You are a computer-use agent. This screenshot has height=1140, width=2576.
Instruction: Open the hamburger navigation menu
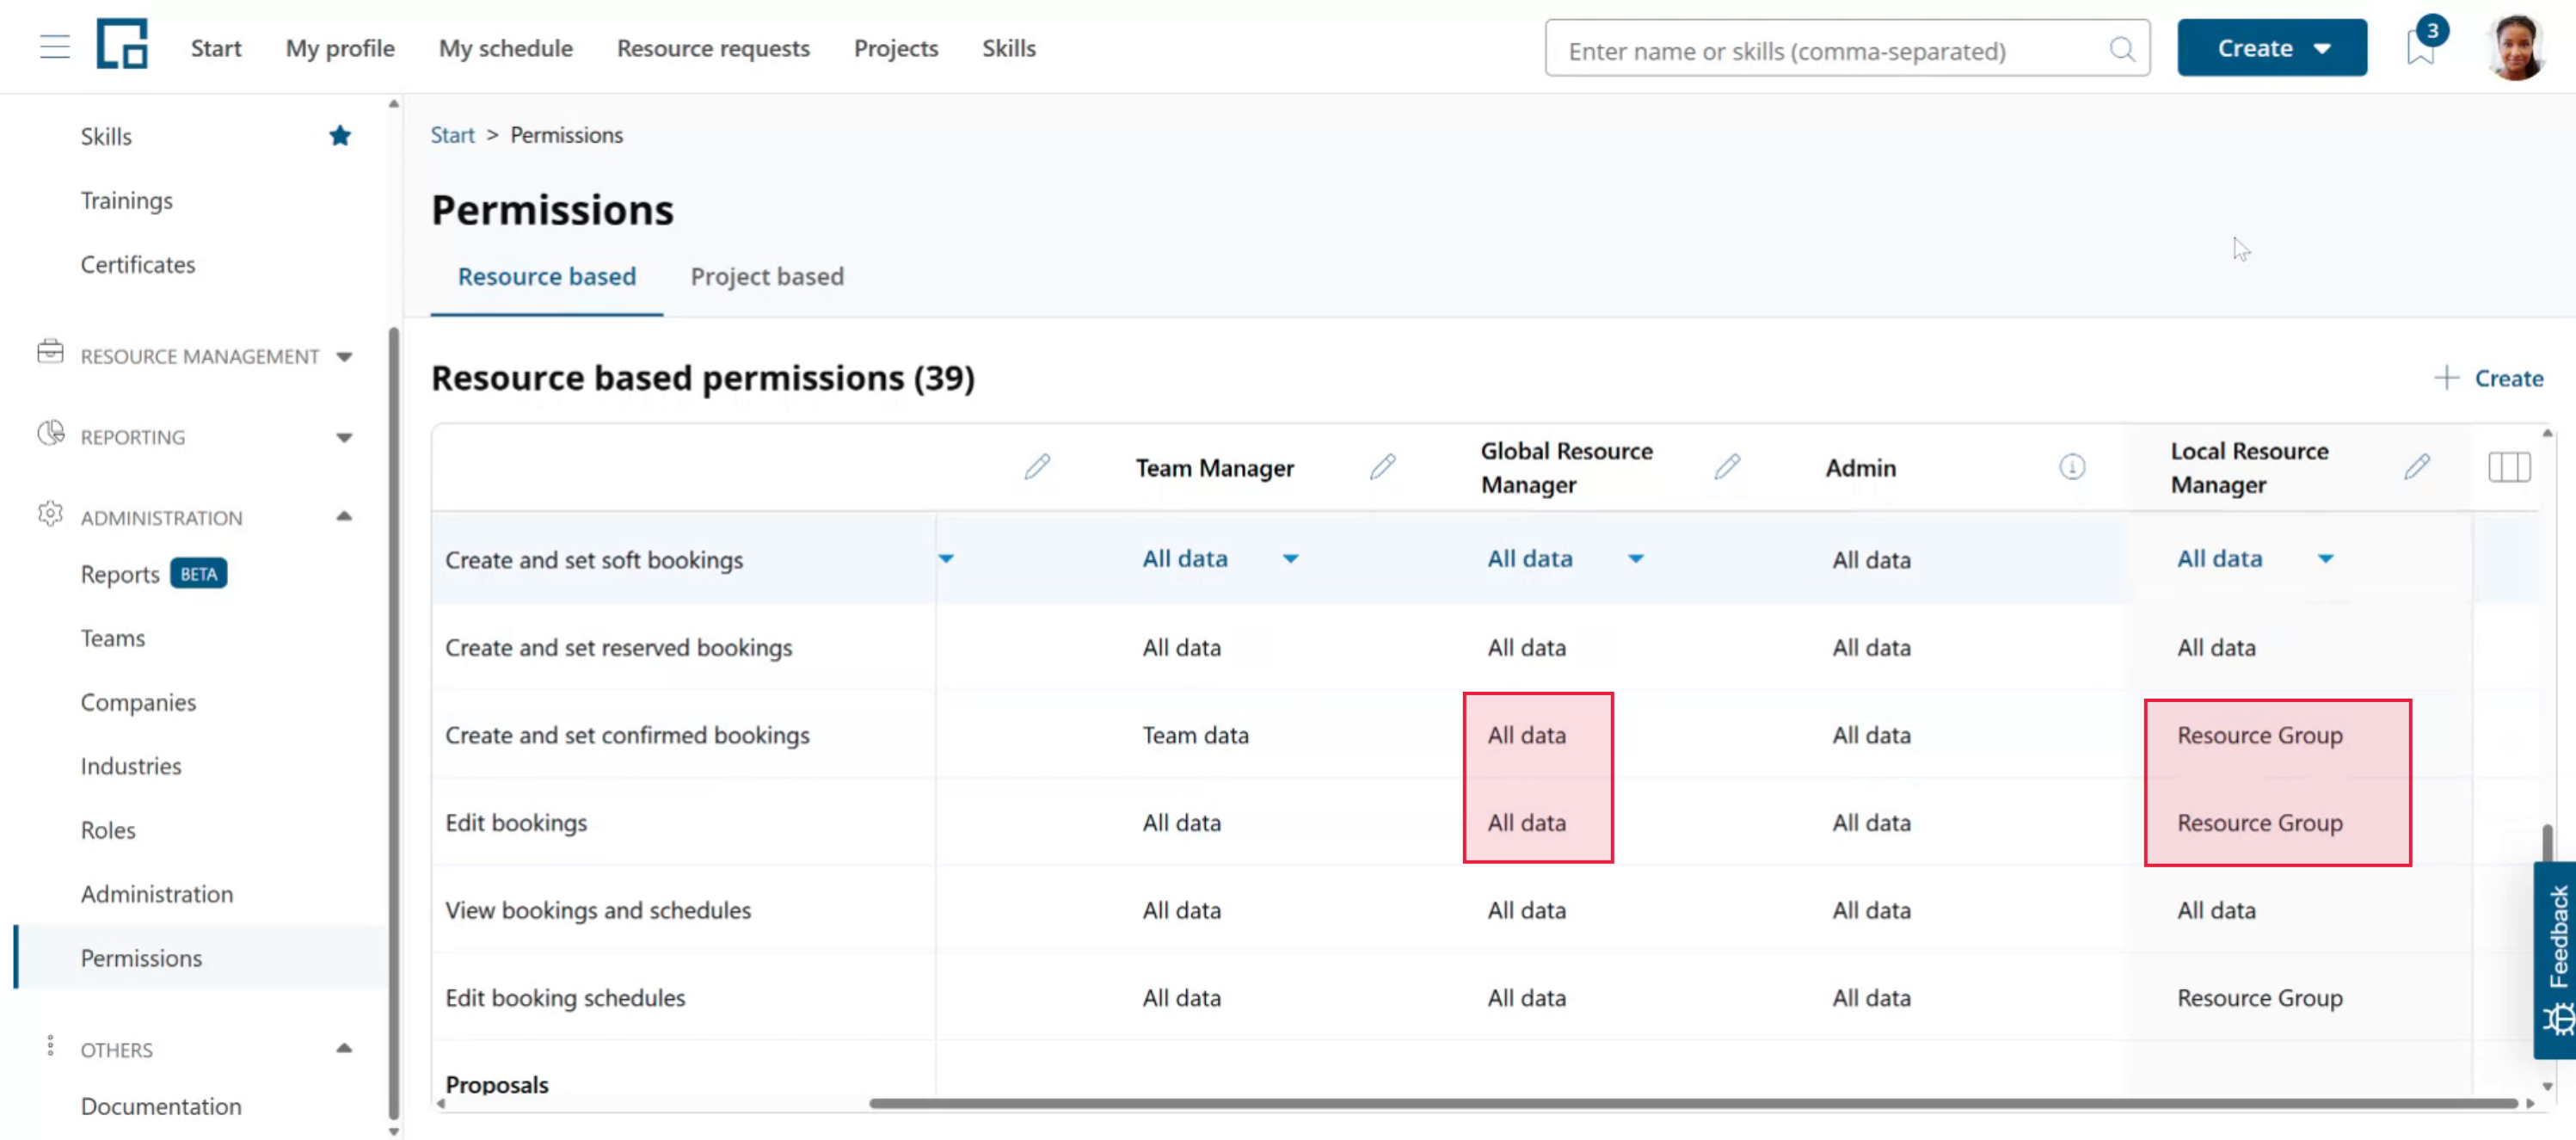click(55, 47)
